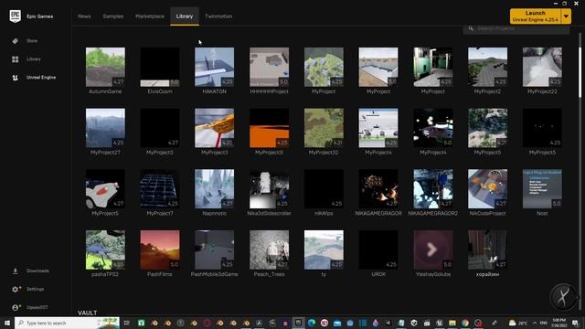Image resolution: width=585 pixels, height=329 pixels.
Task: Select the Napnnotic project thumbnail
Action: (x=214, y=189)
